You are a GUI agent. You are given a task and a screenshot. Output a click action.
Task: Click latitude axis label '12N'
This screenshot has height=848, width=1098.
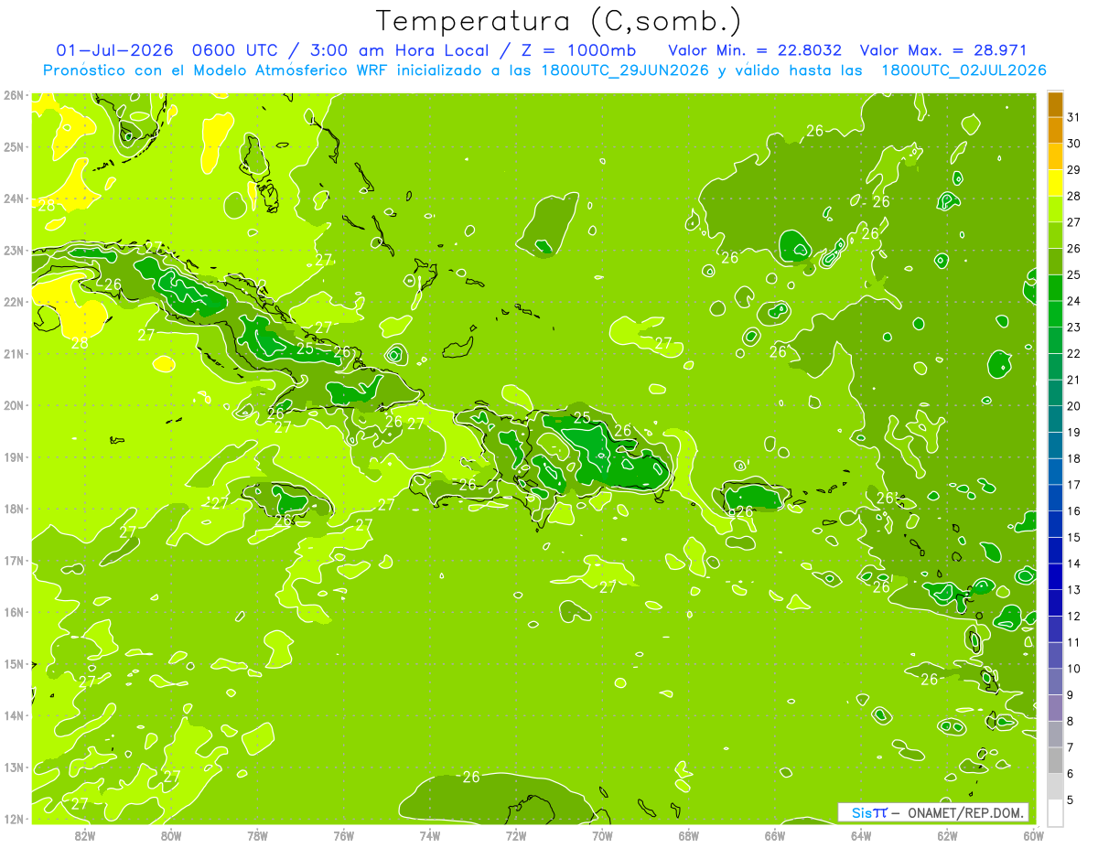(13, 819)
